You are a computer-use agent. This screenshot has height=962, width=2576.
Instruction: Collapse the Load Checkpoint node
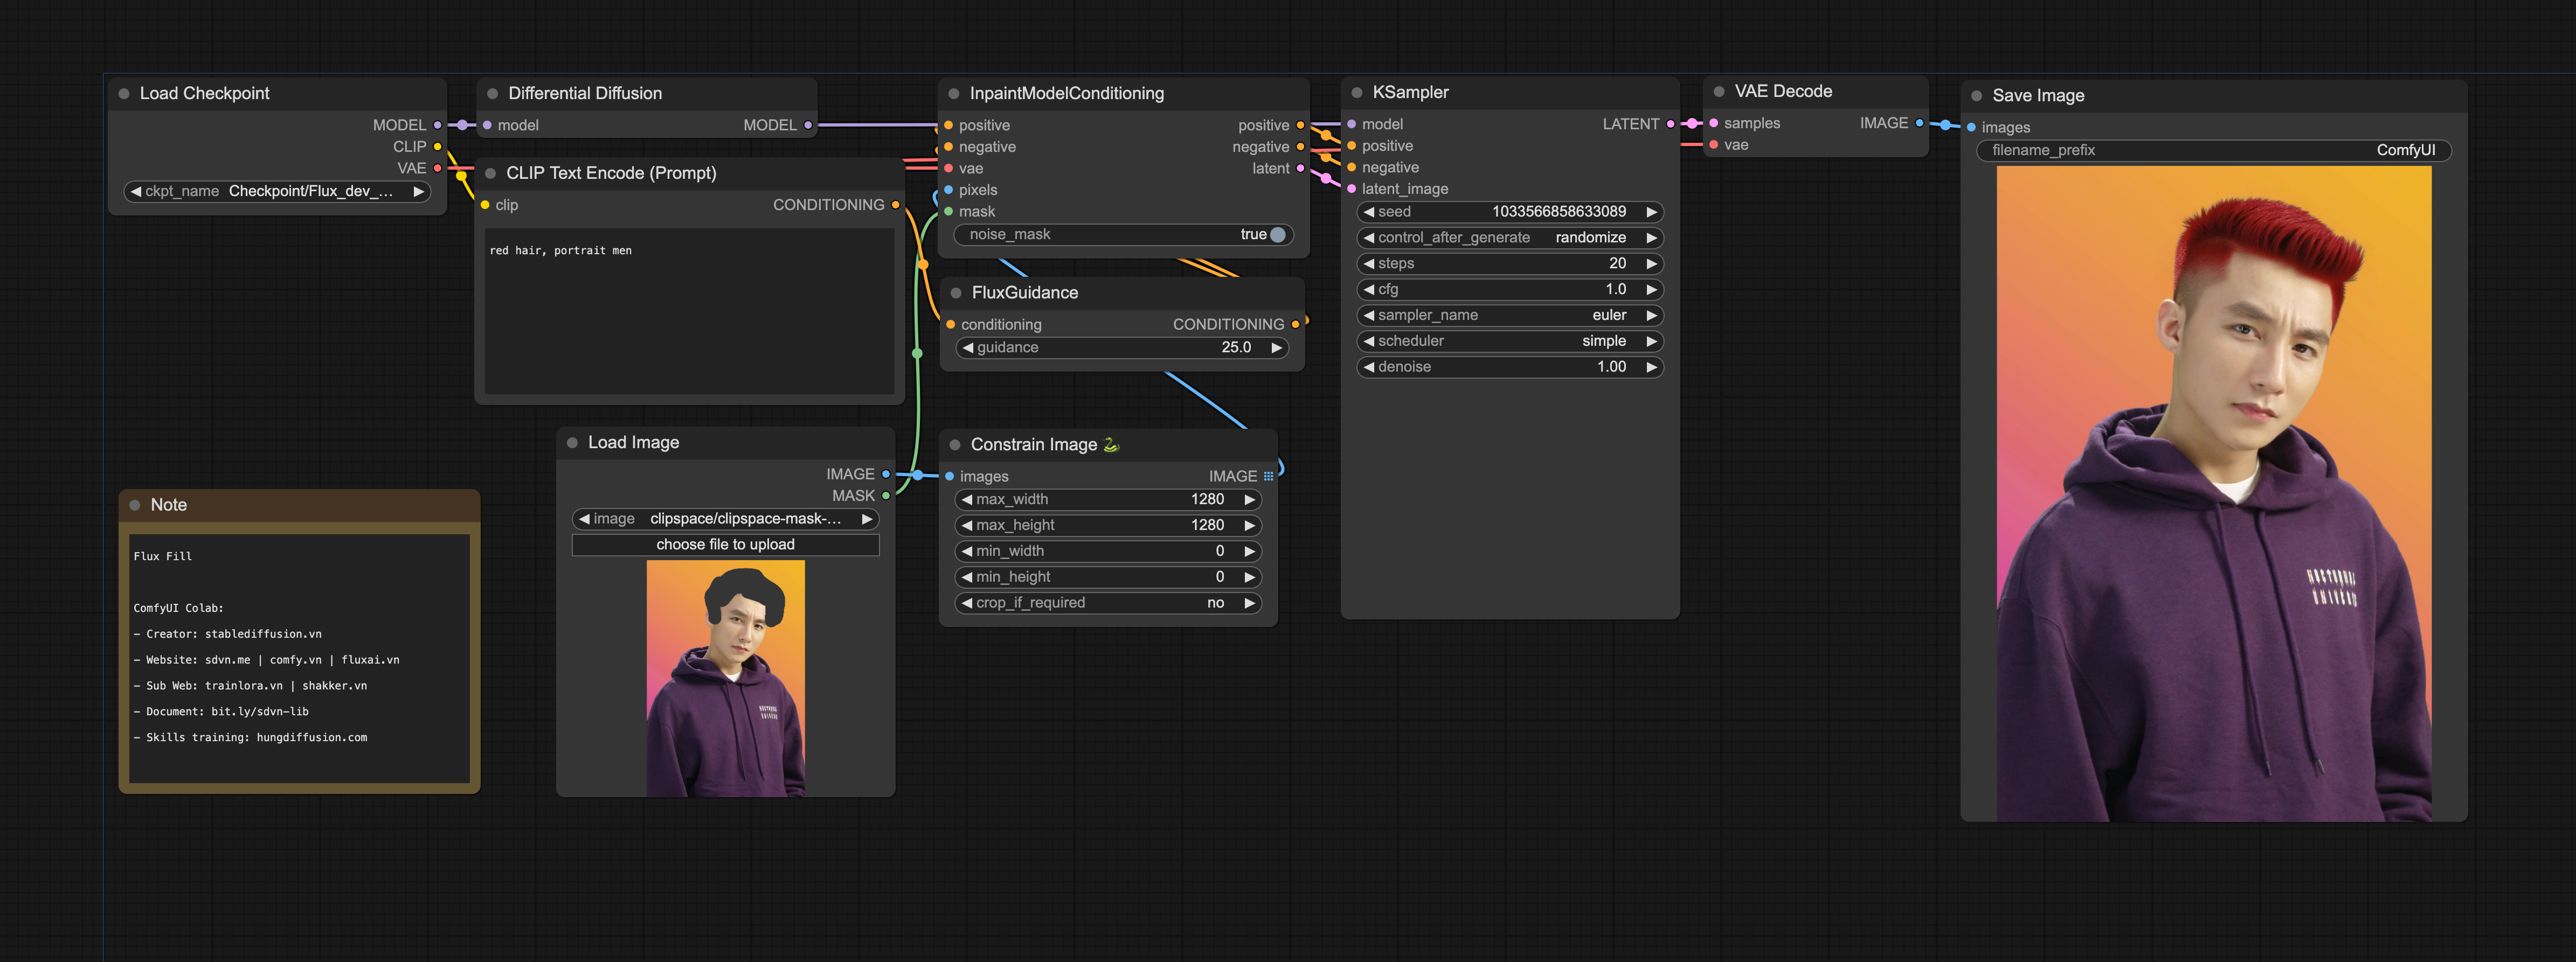tap(124, 93)
